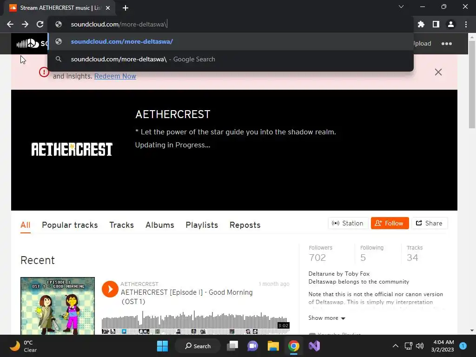Open the notification badge icon
Screen dimensions: 476x357
pos(463,346)
